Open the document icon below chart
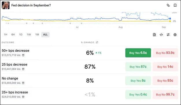 tap(154, 35)
